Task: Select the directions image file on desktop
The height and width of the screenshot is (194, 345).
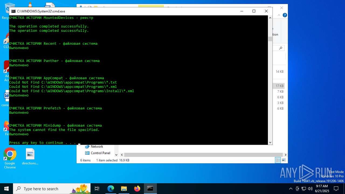Action: coord(30,157)
